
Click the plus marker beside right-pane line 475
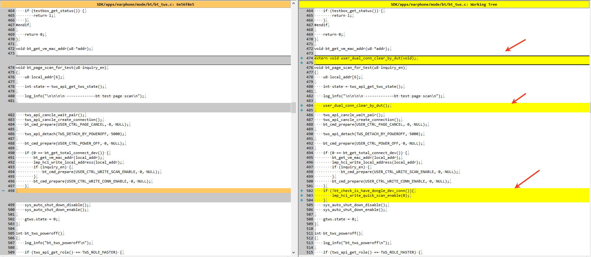point(302,63)
